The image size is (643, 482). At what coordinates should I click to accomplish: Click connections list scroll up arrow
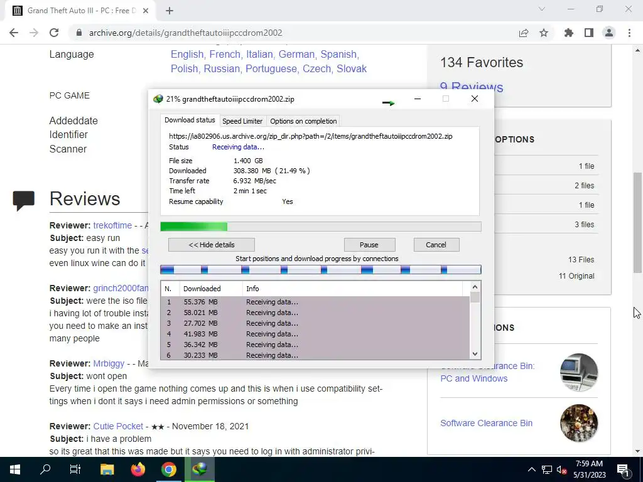point(475,287)
